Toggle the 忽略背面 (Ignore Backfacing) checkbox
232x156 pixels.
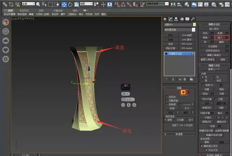166,100
